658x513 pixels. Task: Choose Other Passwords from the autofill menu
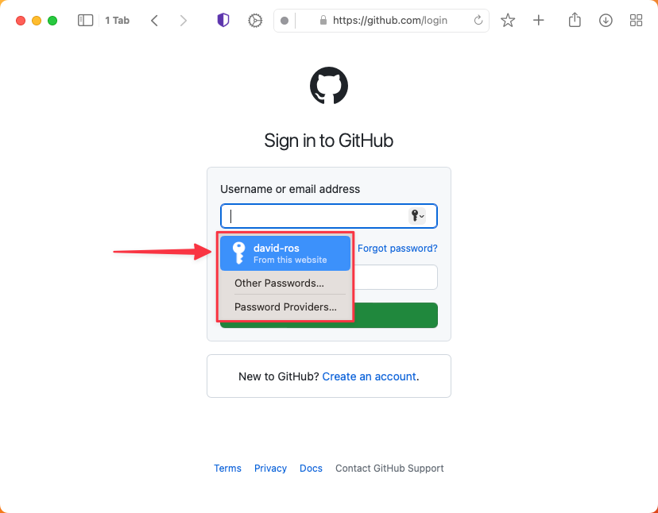tap(278, 283)
